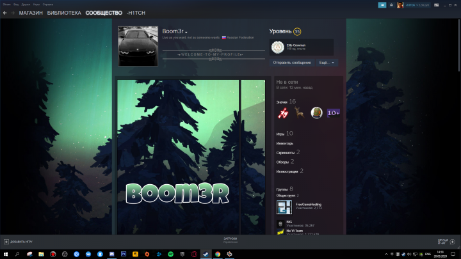This screenshot has height=259, width=461.
Task: Open the Windows action center icon
Action: click(x=453, y=255)
